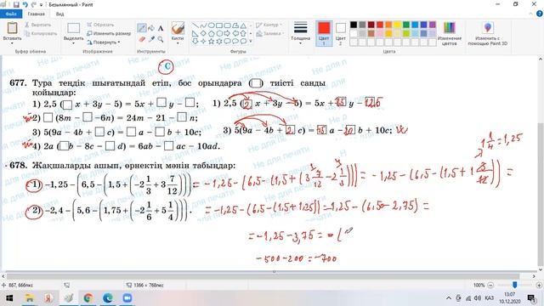Open Edit with Paint 3D
Viewport: 544px width, 306px height.
tap(487, 34)
